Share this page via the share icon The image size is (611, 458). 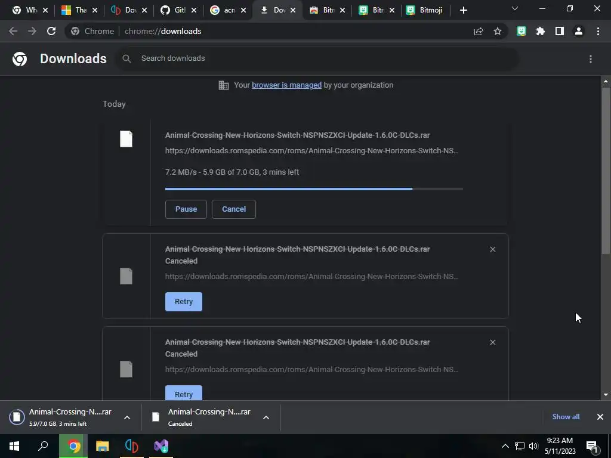point(479,31)
